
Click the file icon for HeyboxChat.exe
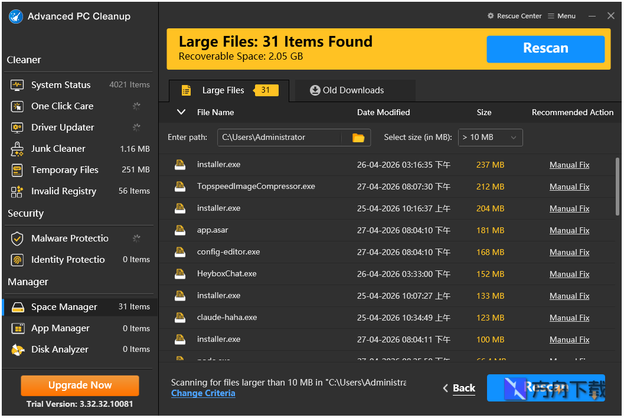(x=180, y=274)
